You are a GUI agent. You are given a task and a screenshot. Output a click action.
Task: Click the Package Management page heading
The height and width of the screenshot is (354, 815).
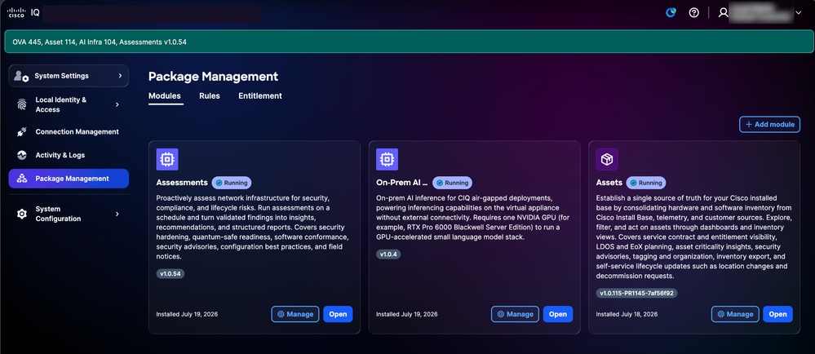pos(213,77)
